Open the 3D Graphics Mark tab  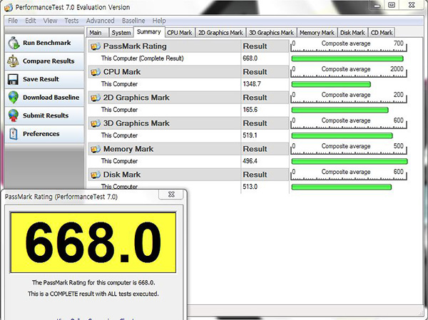click(271, 33)
